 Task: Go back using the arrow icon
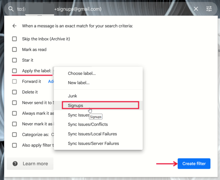14,26
